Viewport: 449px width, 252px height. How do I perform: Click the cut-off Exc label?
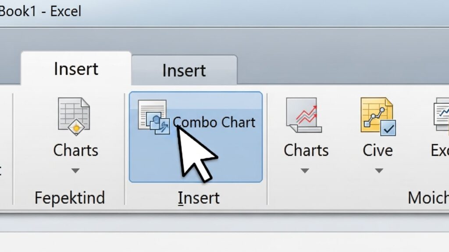(440, 150)
